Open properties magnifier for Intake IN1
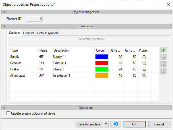This screenshot has width=173, height=130. pos(144,70)
